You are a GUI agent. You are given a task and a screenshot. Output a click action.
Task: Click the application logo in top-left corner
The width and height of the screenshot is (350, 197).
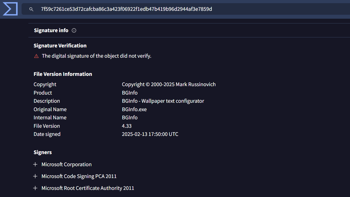tap(10, 9)
